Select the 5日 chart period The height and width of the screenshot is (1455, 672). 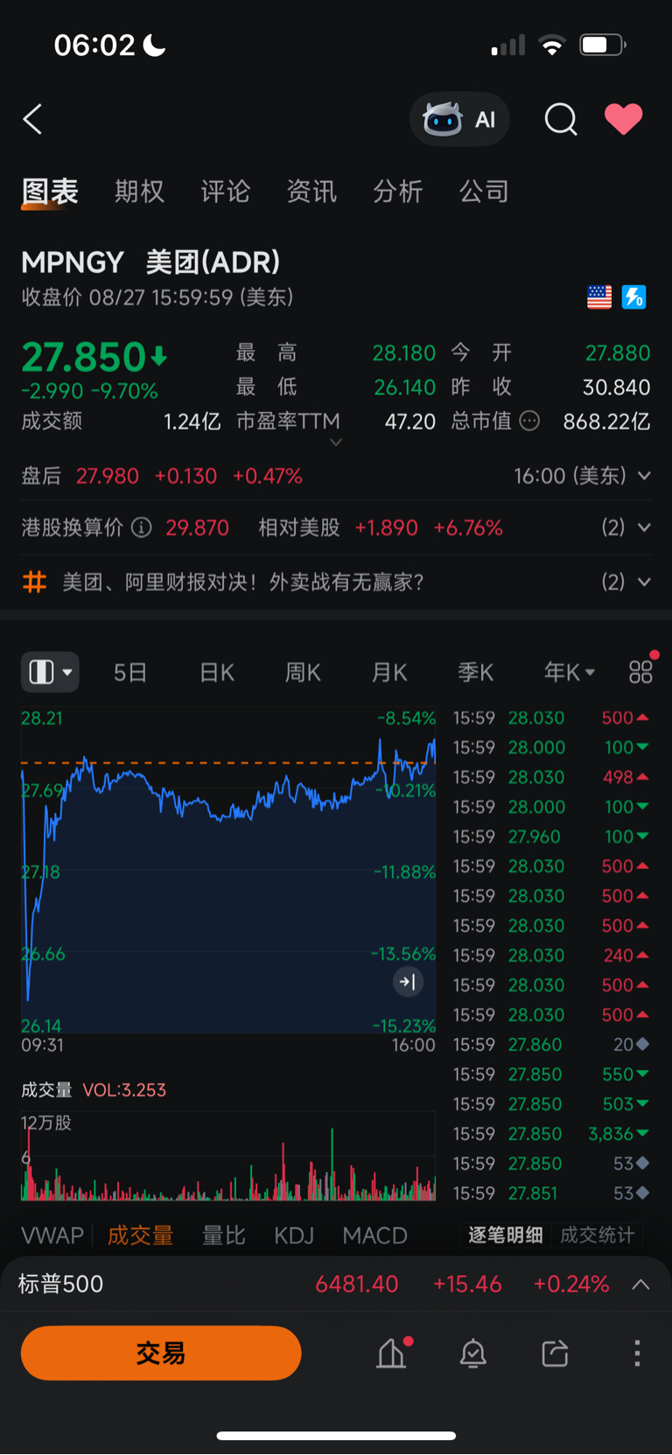click(130, 672)
